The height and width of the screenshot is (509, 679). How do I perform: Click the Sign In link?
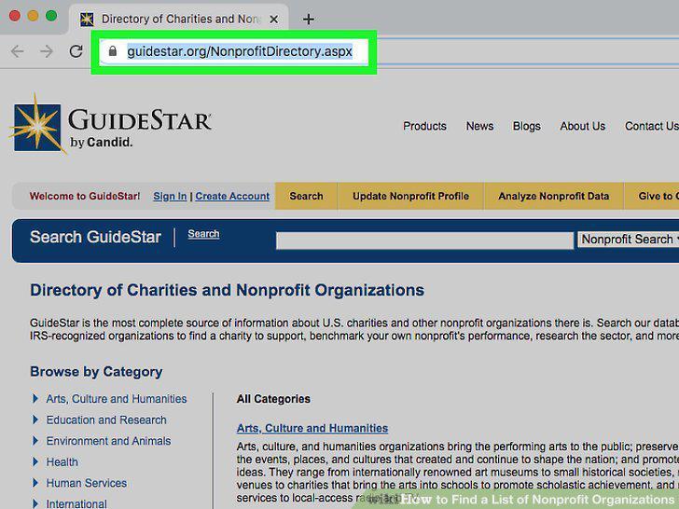pos(170,196)
